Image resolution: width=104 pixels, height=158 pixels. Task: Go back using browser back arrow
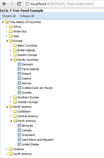[x=4, y=4]
